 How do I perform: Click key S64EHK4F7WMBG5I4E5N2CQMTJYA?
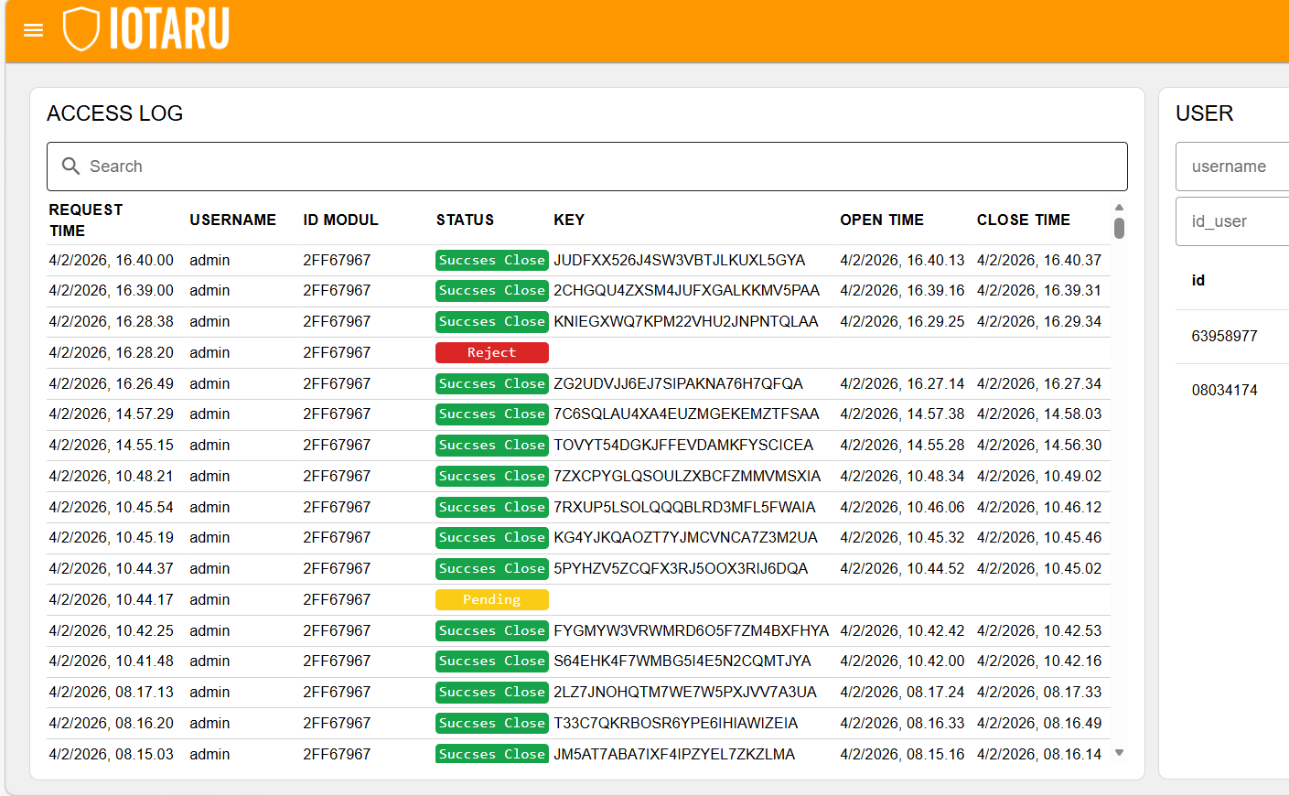682,661
